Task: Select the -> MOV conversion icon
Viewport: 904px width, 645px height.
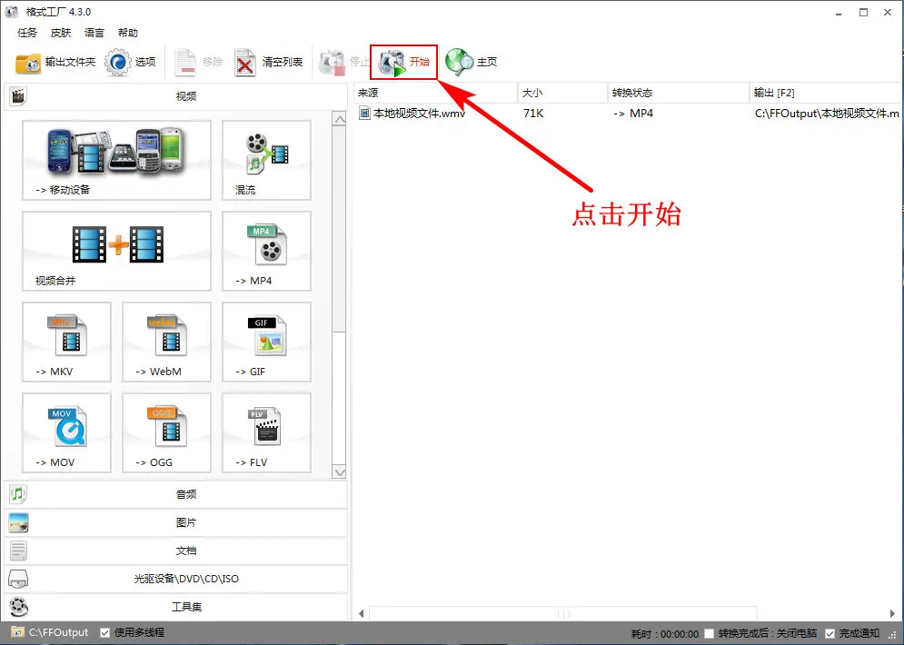Action: pos(66,432)
